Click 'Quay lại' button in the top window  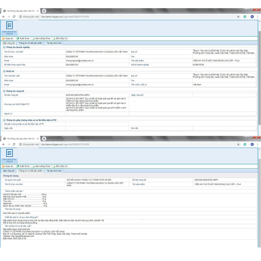click(x=7, y=38)
